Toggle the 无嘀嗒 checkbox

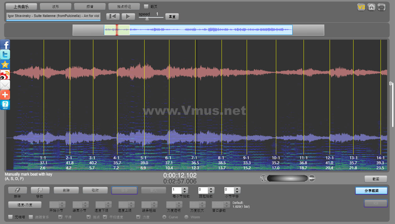11,217
